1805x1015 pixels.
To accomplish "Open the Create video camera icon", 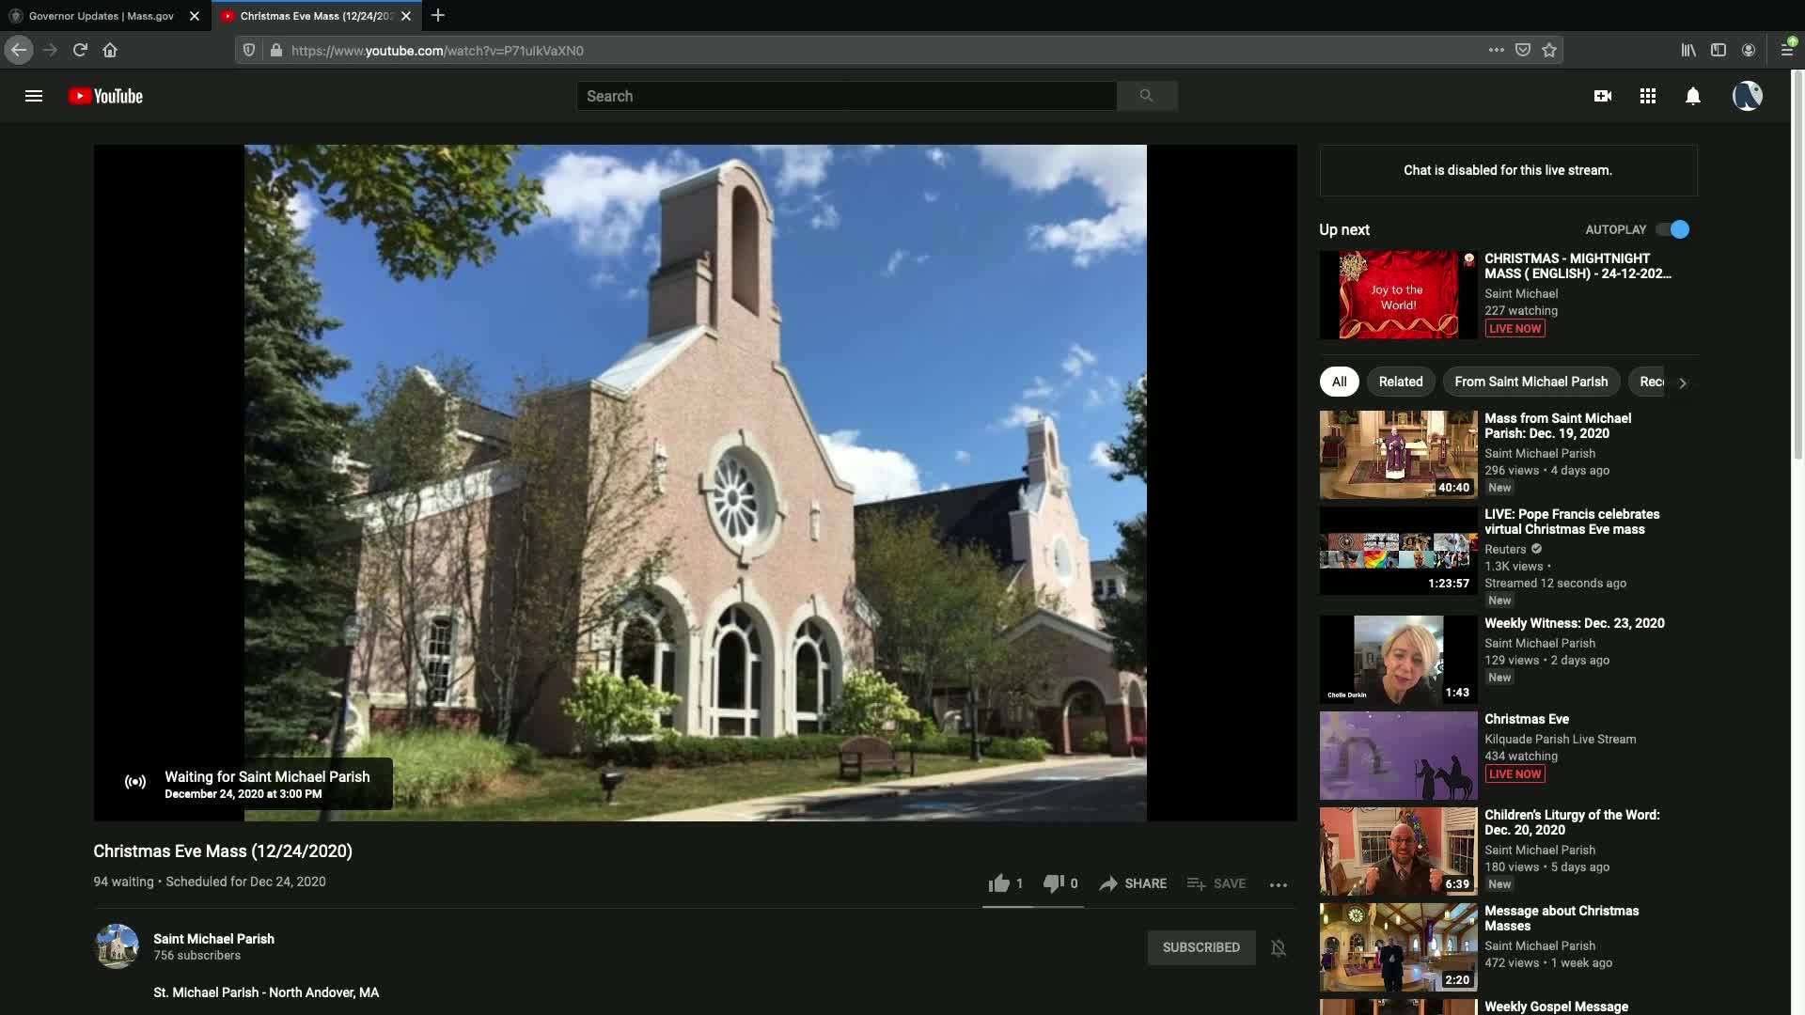I will coord(1603,96).
